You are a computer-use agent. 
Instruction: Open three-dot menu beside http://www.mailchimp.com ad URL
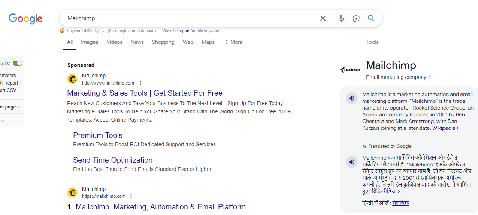coord(140,83)
